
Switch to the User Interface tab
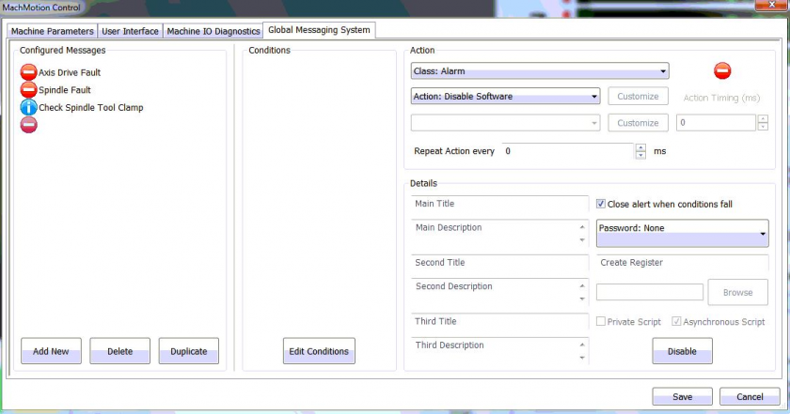point(130,31)
